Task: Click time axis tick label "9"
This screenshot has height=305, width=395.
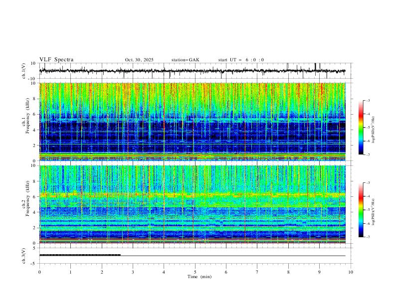Action: pos(319,272)
